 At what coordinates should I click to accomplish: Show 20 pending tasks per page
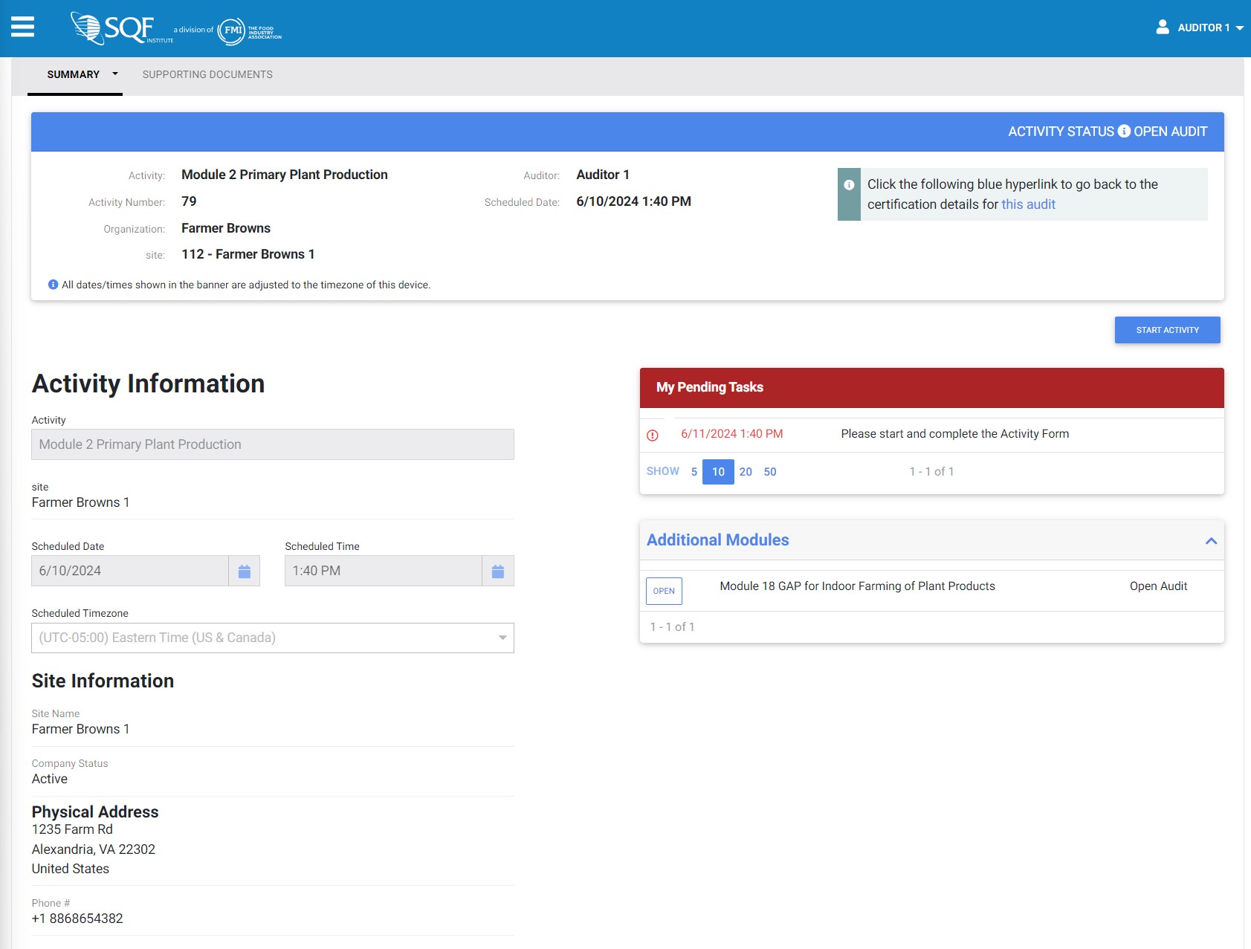click(x=746, y=472)
